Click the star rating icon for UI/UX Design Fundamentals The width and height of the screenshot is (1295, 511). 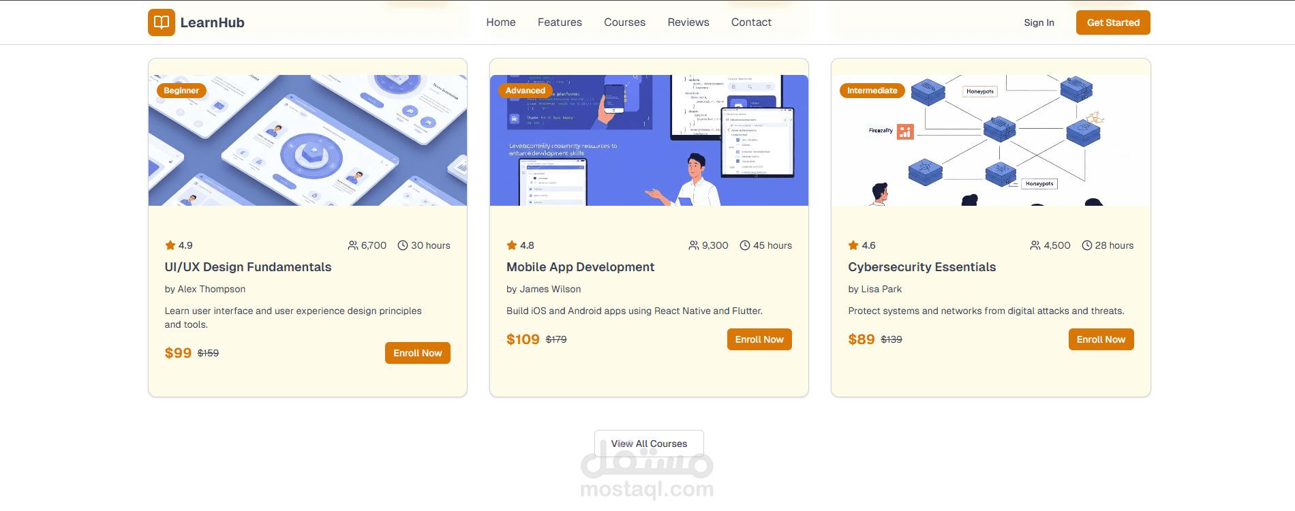(170, 245)
